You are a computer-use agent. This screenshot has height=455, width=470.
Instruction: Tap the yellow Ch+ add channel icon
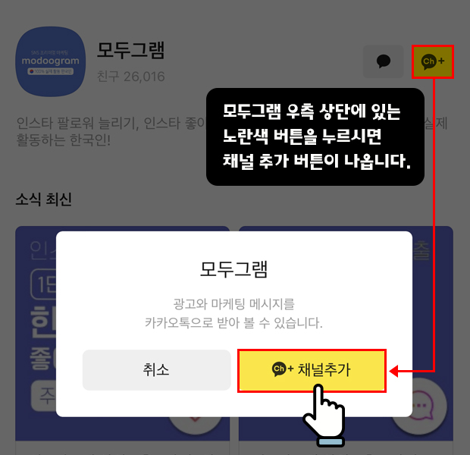click(x=433, y=61)
